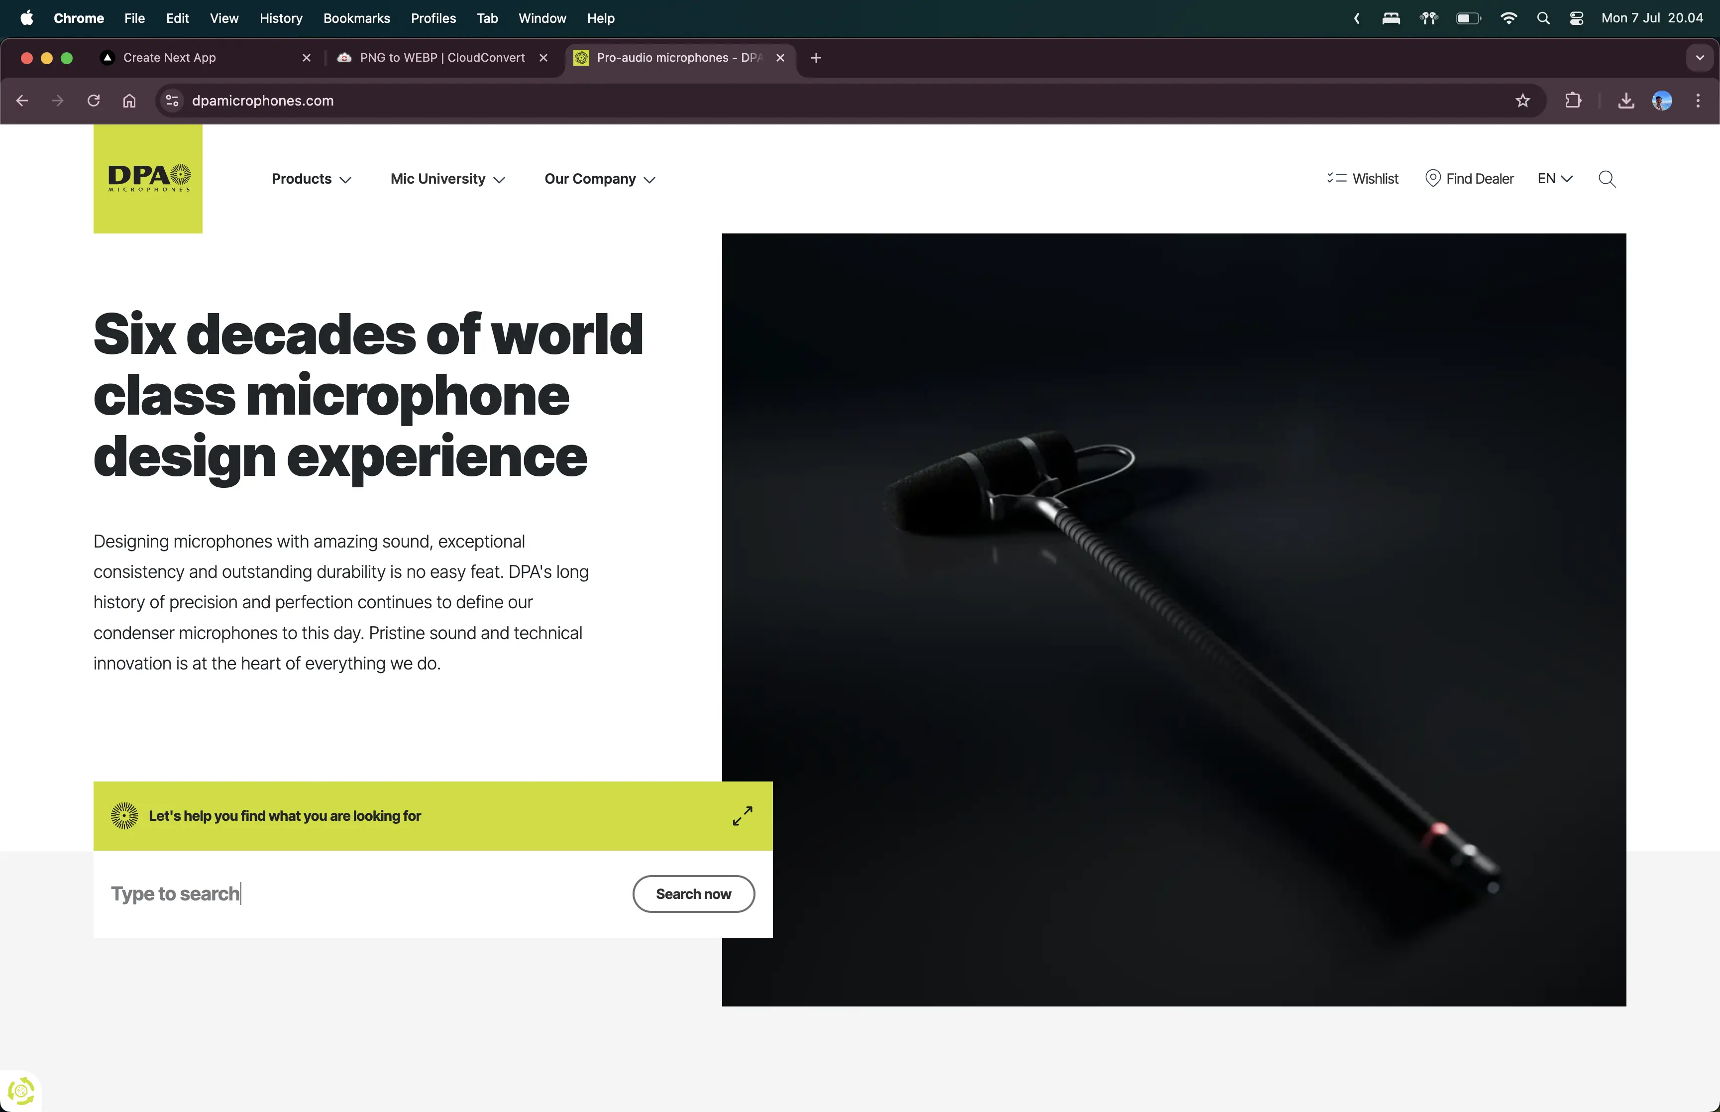The height and width of the screenshot is (1112, 1720).
Task: Open the DPA site search icon
Action: tap(1606, 178)
